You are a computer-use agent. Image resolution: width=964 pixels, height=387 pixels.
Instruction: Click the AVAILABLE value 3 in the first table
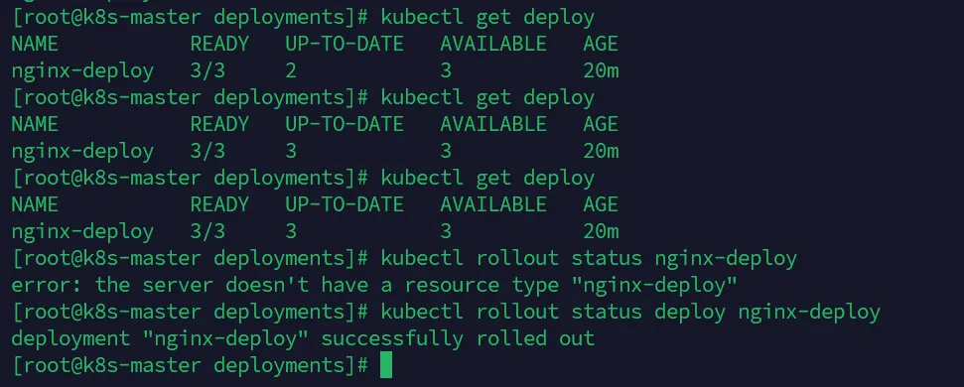(x=446, y=71)
